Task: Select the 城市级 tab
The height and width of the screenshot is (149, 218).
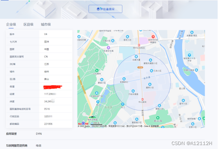Action: 46,24
